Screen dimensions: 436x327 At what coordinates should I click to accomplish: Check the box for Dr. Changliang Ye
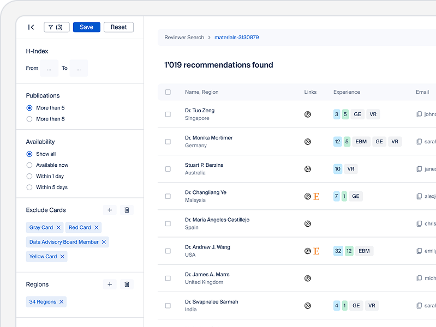(168, 196)
